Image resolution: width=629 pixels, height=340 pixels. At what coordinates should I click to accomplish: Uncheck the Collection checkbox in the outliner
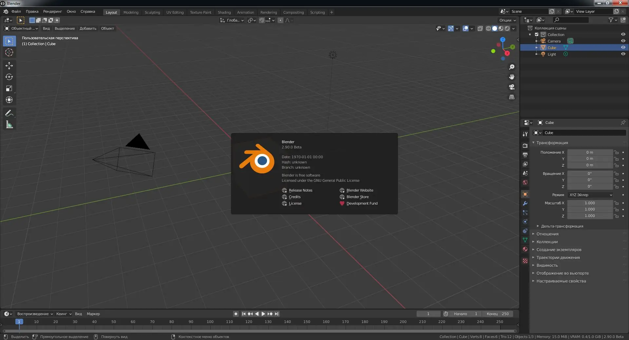pyautogui.click(x=537, y=34)
